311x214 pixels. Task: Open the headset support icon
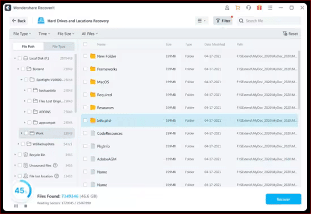(248, 8)
